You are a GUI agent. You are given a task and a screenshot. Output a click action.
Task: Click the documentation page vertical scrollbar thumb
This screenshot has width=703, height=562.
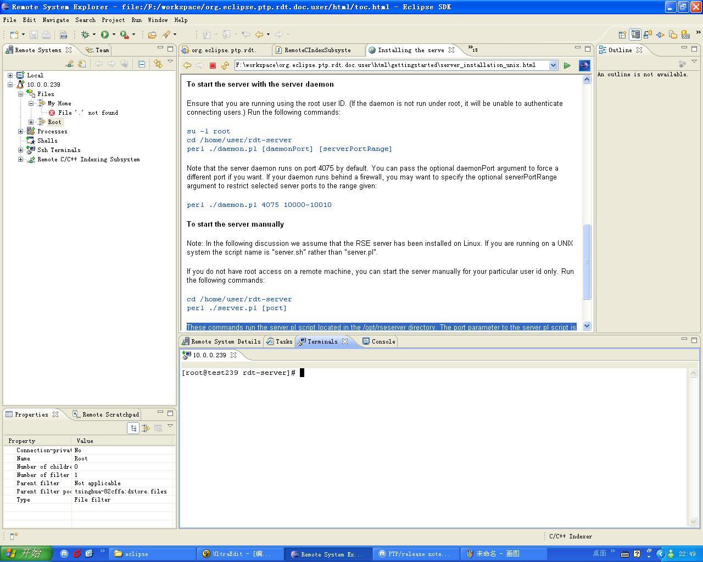(587, 262)
